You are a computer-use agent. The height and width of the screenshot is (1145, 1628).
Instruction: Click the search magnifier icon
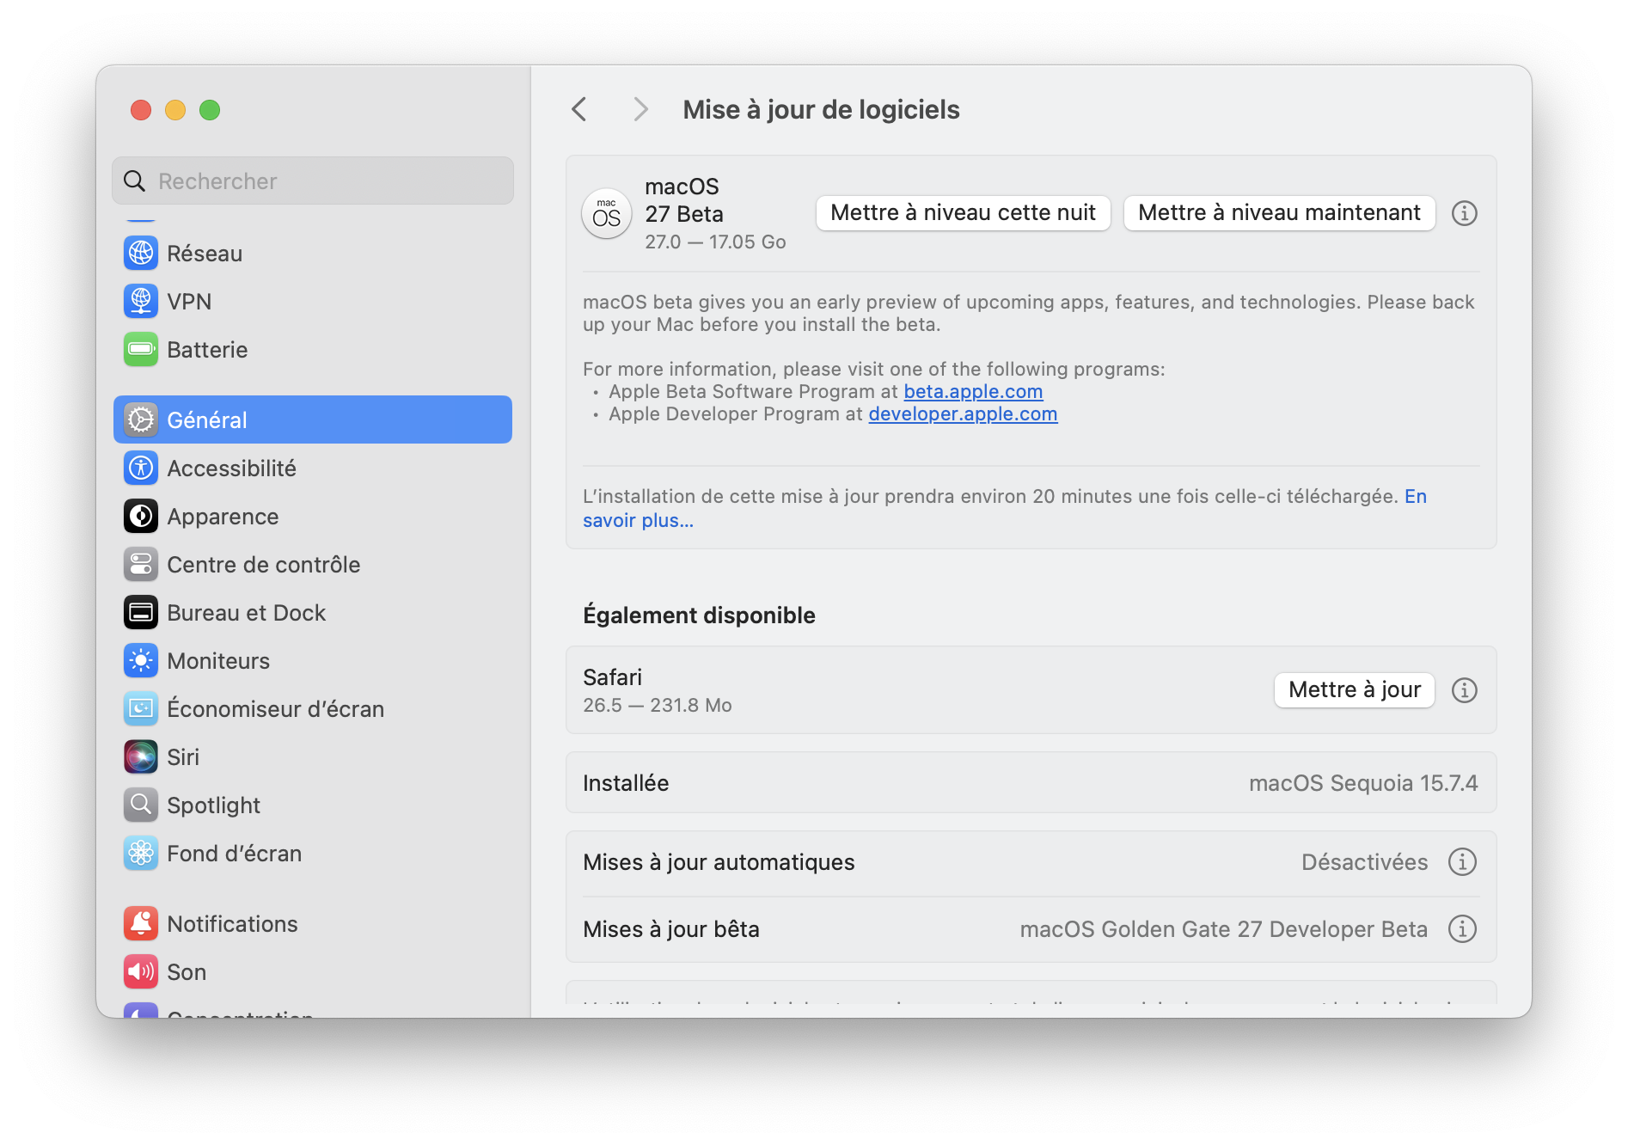coord(135,181)
